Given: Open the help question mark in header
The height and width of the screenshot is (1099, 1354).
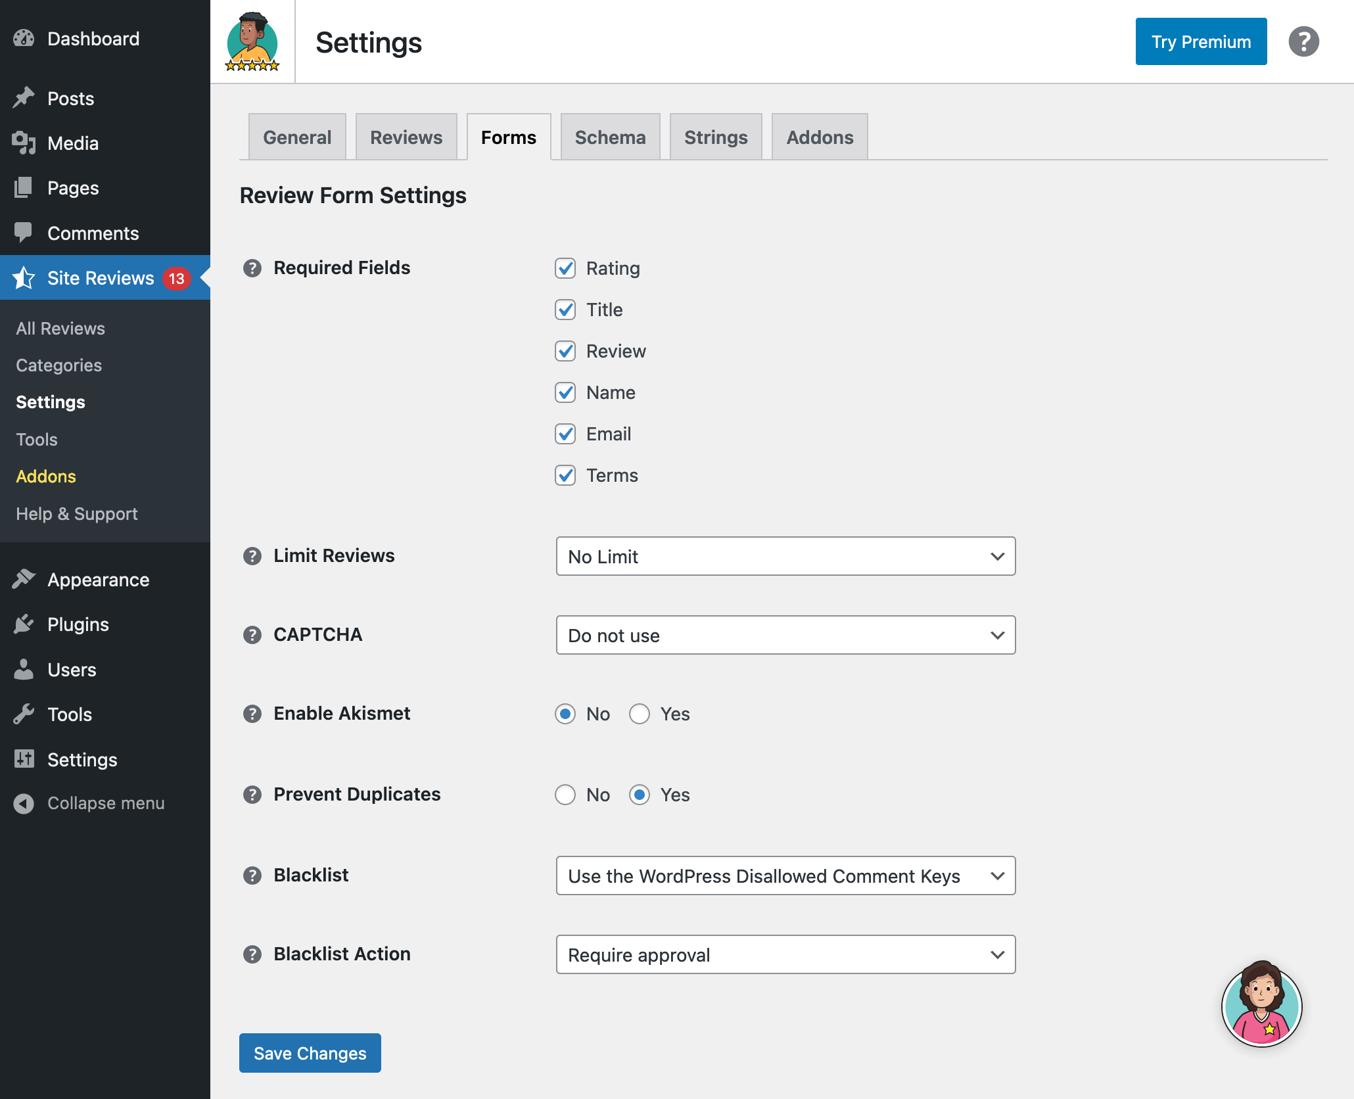Looking at the screenshot, I should click(1303, 41).
